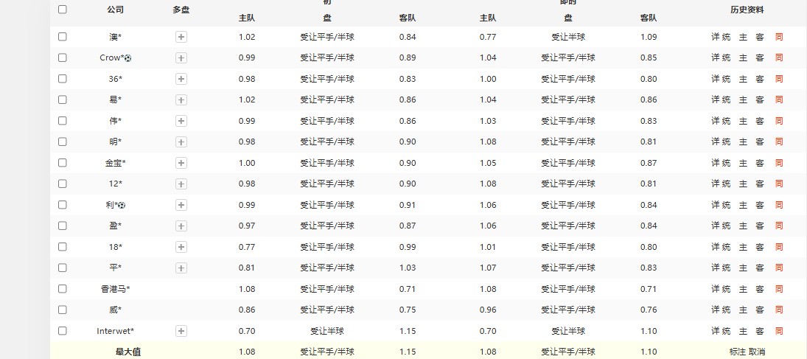Select the 盈* row checkbox
The height and width of the screenshot is (359, 807).
[x=62, y=226]
